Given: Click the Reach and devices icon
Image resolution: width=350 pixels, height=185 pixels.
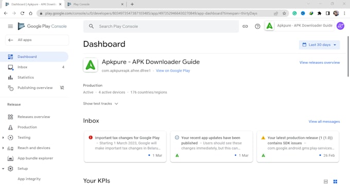Looking at the screenshot, I should (x=10, y=148).
